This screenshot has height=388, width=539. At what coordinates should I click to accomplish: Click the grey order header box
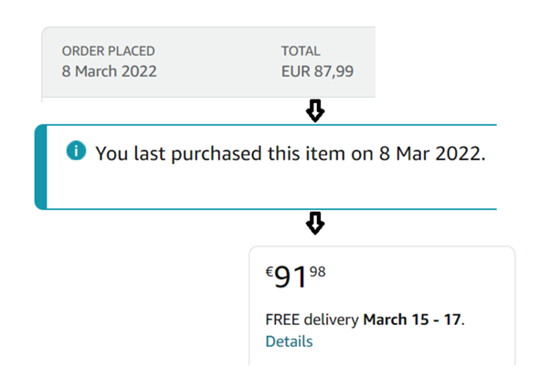tap(208, 62)
